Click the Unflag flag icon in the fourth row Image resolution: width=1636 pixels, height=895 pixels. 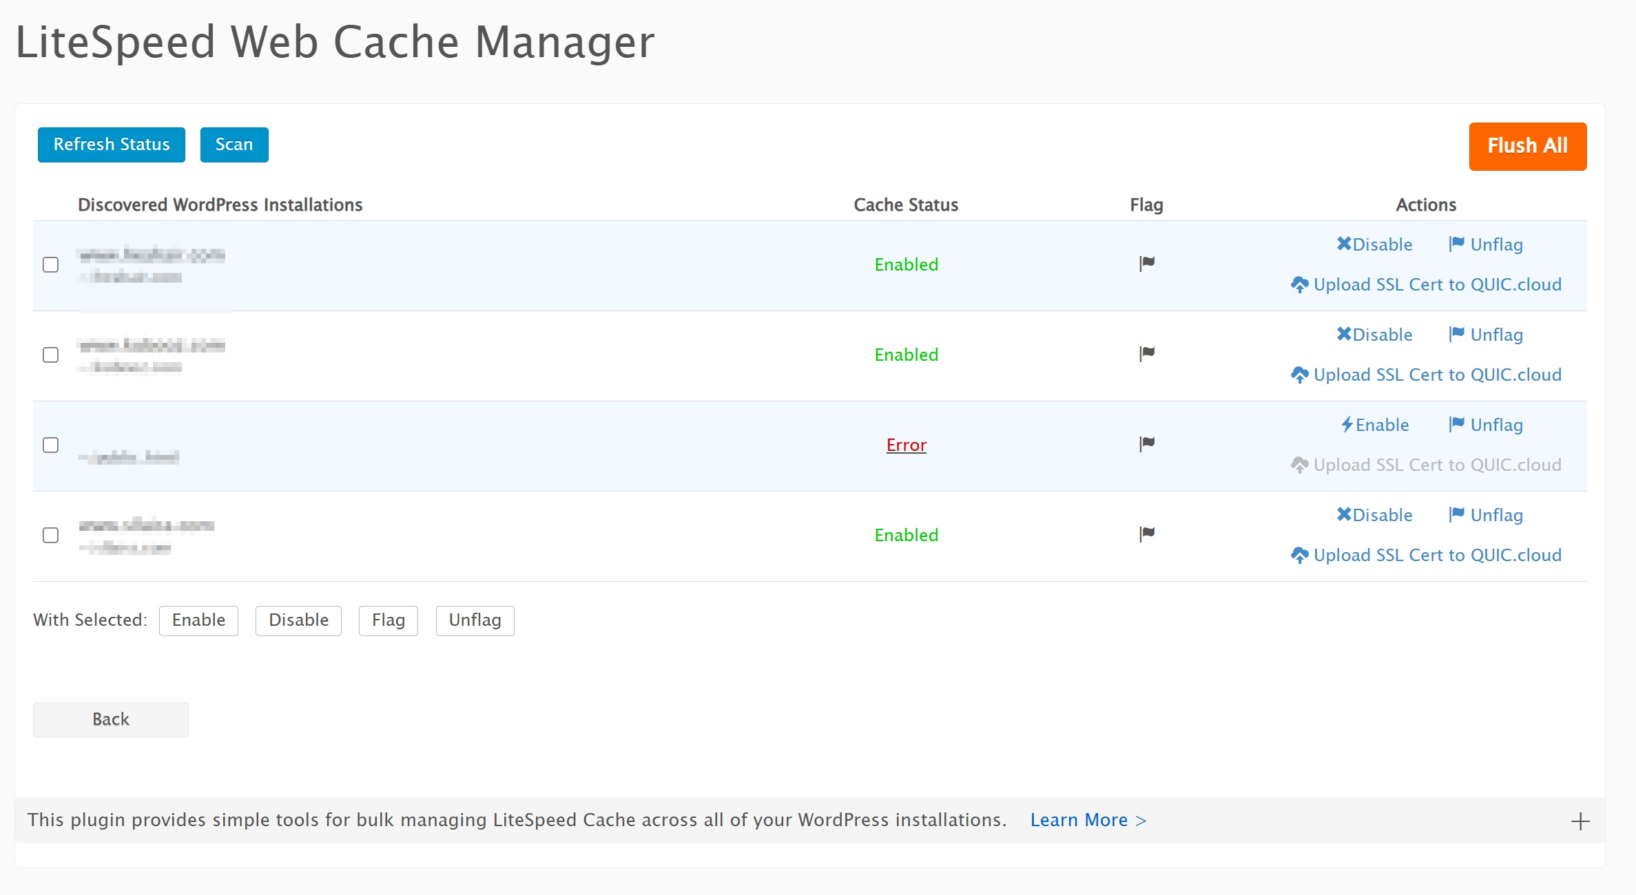pyautogui.click(x=1456, y=514)
